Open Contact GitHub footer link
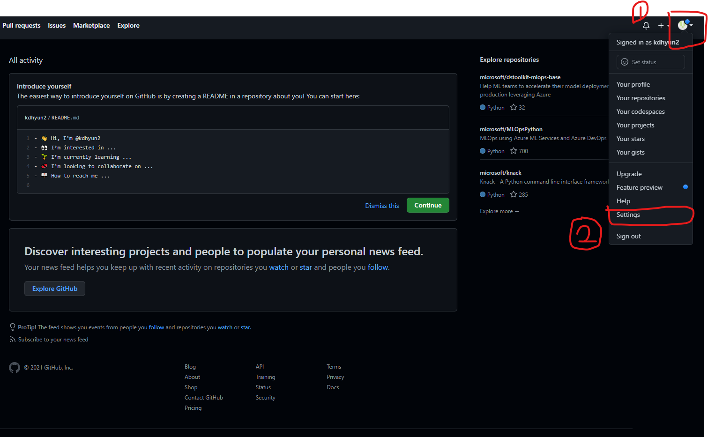Image resolution: width=708 pixels, height=437 pixels. click(x=204, y=398)
